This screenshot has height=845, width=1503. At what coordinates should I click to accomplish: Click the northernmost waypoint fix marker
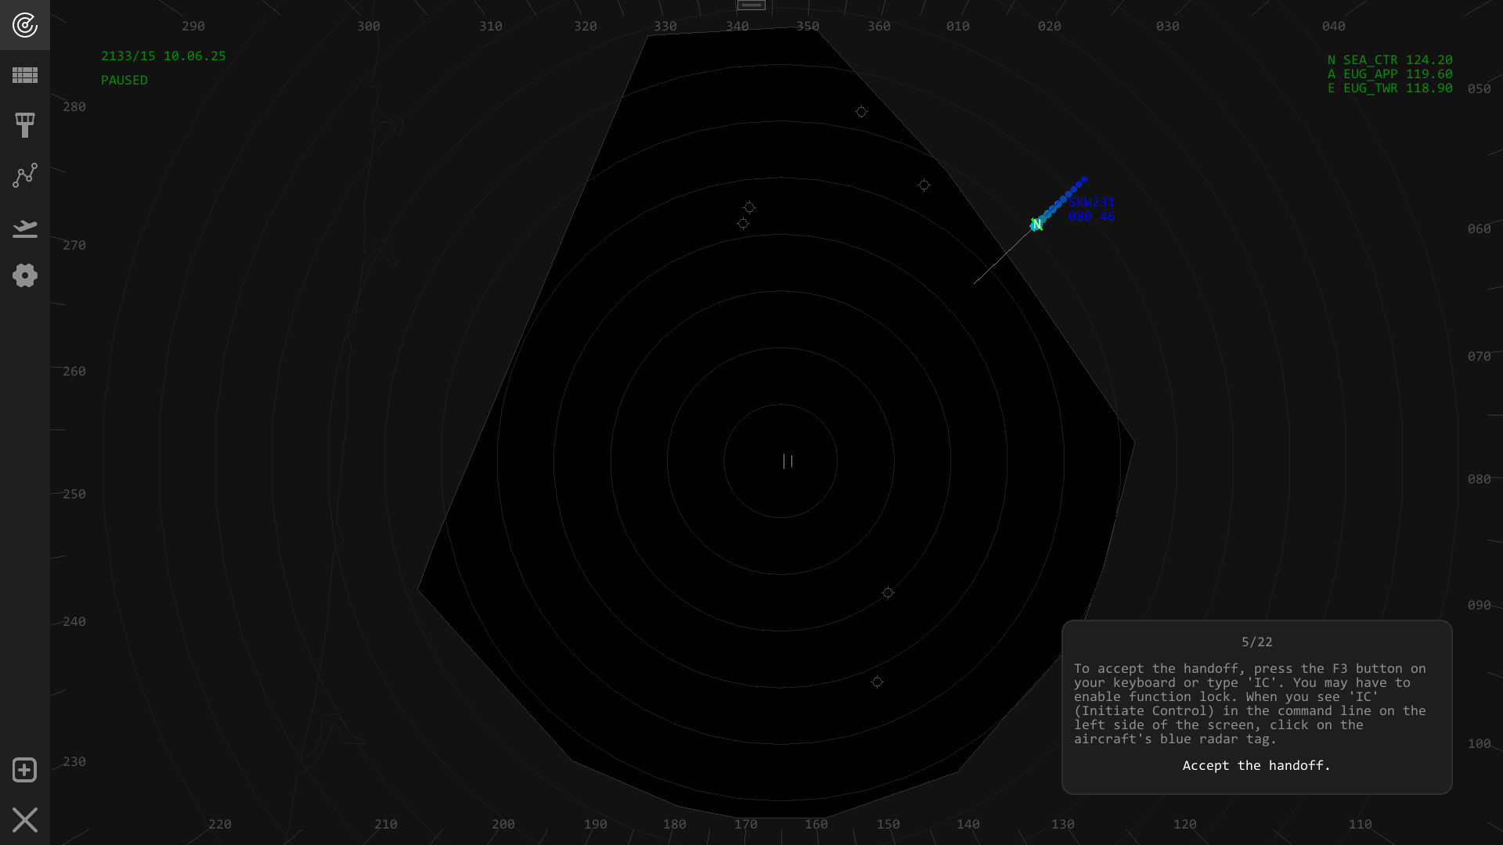[861, 112]
